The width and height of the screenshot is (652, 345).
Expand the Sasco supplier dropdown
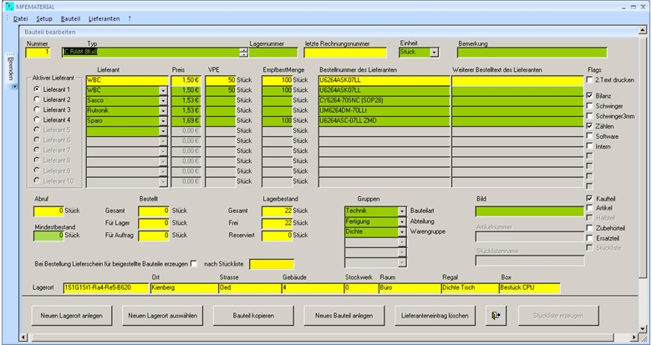pyautogui.click(x=162, y=99)
